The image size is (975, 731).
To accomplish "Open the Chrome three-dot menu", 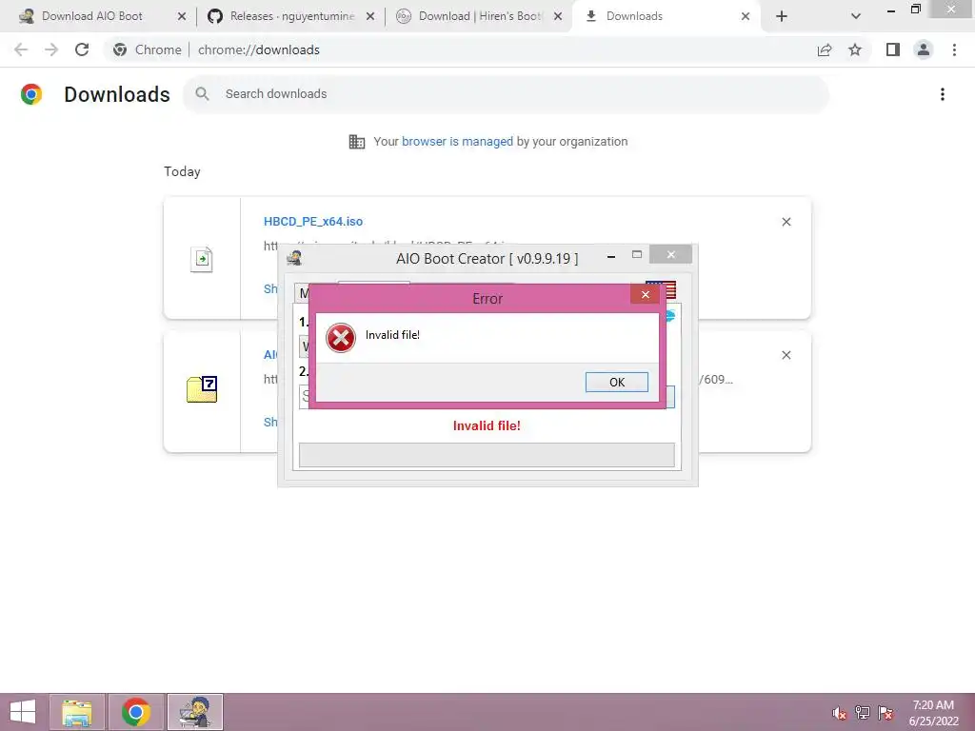I will [954, 49].
